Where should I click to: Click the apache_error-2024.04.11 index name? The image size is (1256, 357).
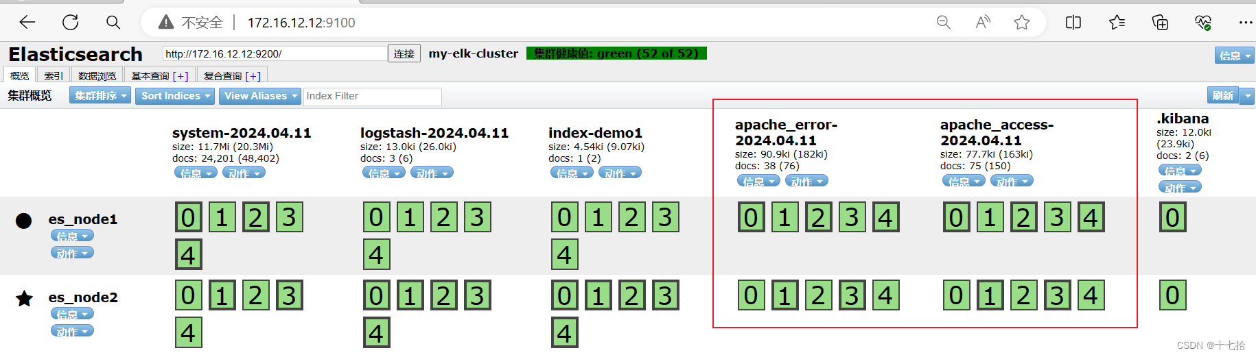pos(786,132)
